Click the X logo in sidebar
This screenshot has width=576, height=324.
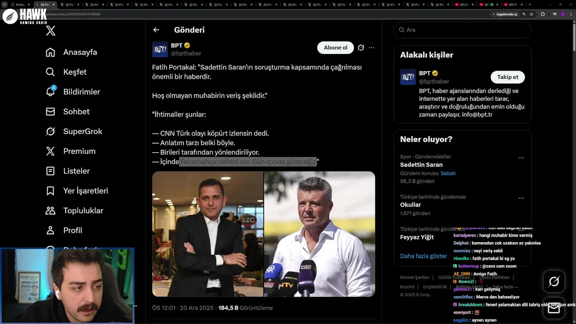point(51,31)
